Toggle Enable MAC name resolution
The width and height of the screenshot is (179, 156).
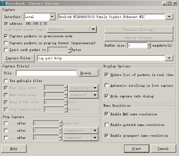pyautogui.click(x=107, y=114)
